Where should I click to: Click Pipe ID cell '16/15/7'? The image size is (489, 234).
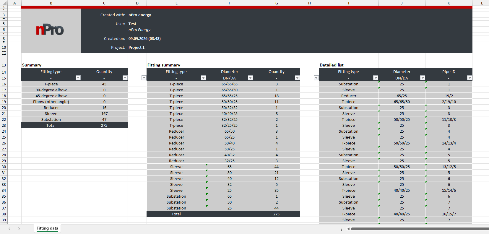(x=449, y=214)
